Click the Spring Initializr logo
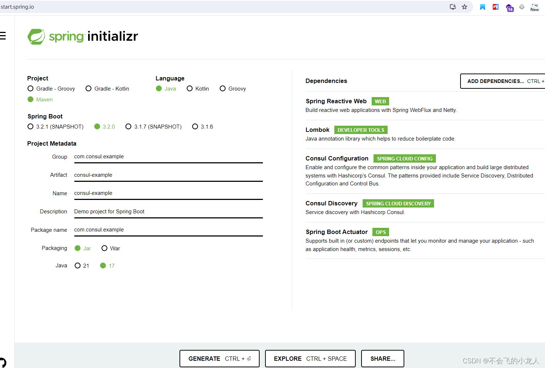Image resolution: width=545 pixels, height=368 pixels. pyautogui.click(x=83, y=37)
